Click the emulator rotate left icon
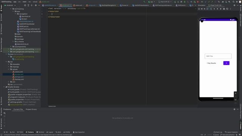 pyautogui.click(x=208, y=9)
